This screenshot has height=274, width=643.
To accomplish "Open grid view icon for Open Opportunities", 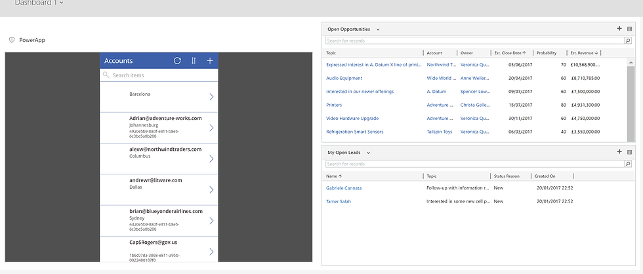I will point(629,29).
